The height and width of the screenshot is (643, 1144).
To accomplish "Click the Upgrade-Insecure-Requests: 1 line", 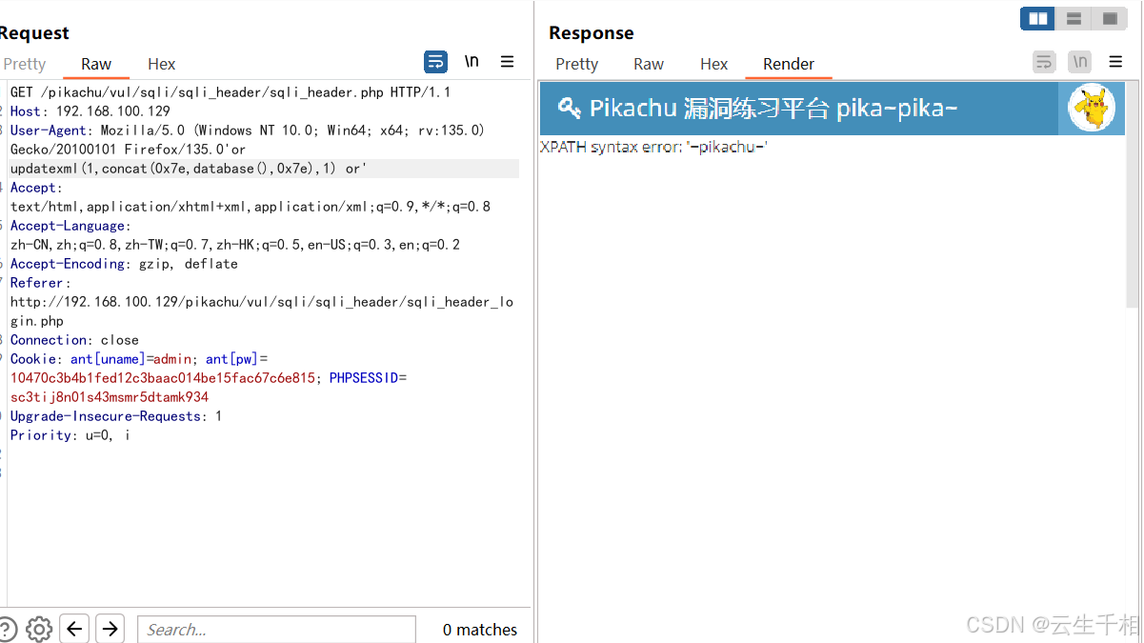I will tap(116, 416).
